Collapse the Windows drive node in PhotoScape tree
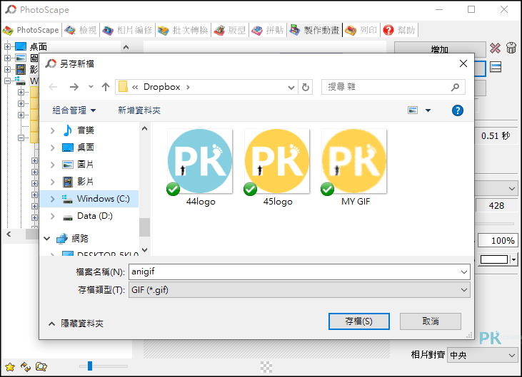The height and width of the screenshot is (377, 522). [x=7, y=81]
